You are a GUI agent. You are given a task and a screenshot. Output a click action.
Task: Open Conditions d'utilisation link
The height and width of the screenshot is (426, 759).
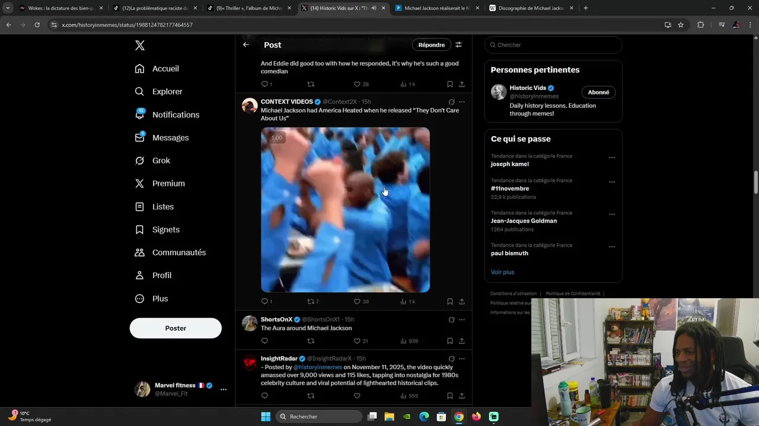[x=514, y=293]
